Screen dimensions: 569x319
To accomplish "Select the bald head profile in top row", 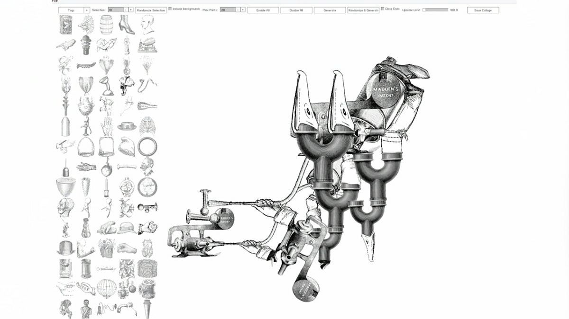I will tap(147, 24).
